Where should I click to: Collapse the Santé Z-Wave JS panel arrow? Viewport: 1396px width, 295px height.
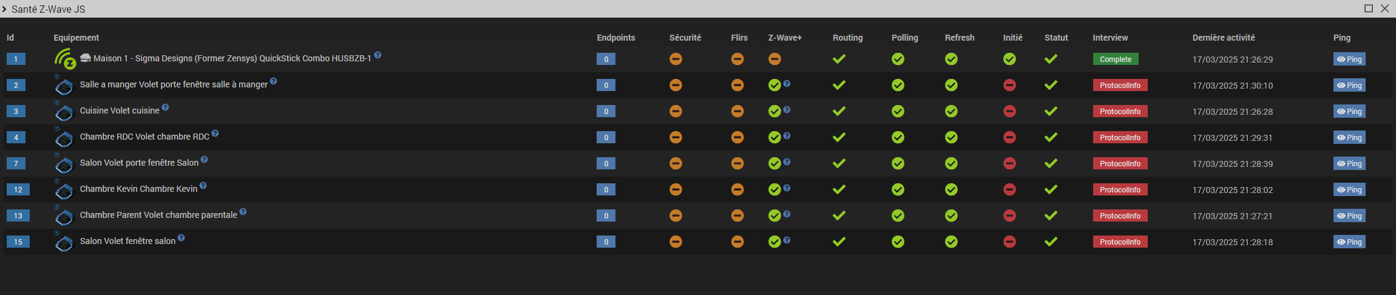(x=5, y=9)
